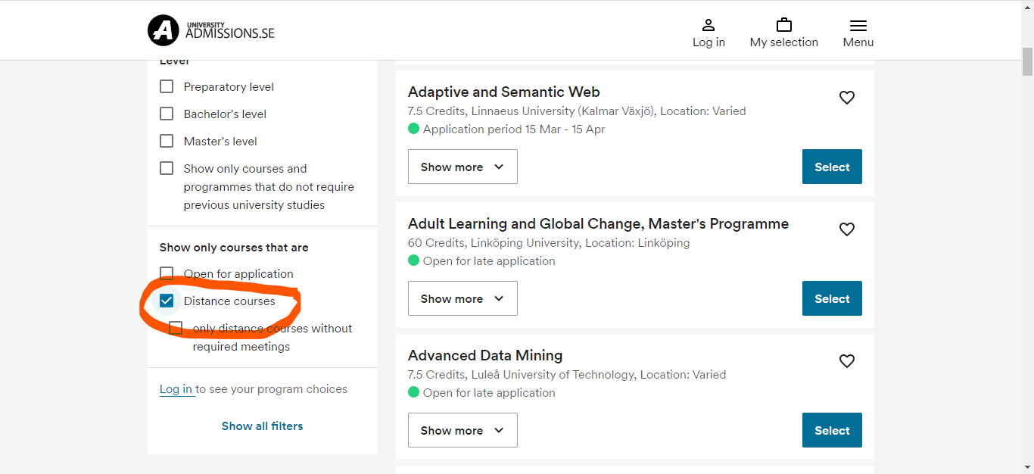Open the hamburger Menu icon
The height and width of the screenshot is (474, 1034).
click(858, 25)
